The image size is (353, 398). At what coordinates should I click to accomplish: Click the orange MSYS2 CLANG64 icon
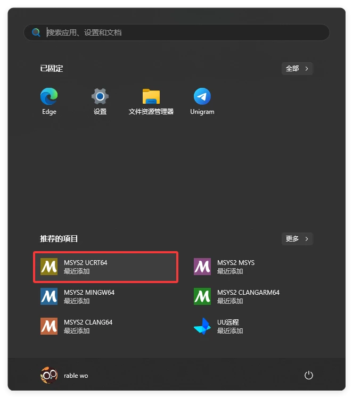point(49,326)
